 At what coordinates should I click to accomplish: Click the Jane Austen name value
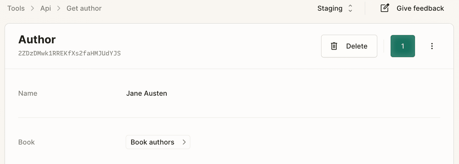click(147, 94)
